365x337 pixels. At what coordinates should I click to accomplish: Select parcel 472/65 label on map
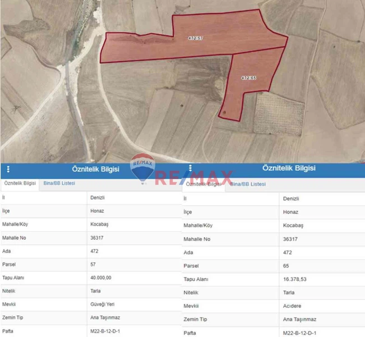point(248,78)
